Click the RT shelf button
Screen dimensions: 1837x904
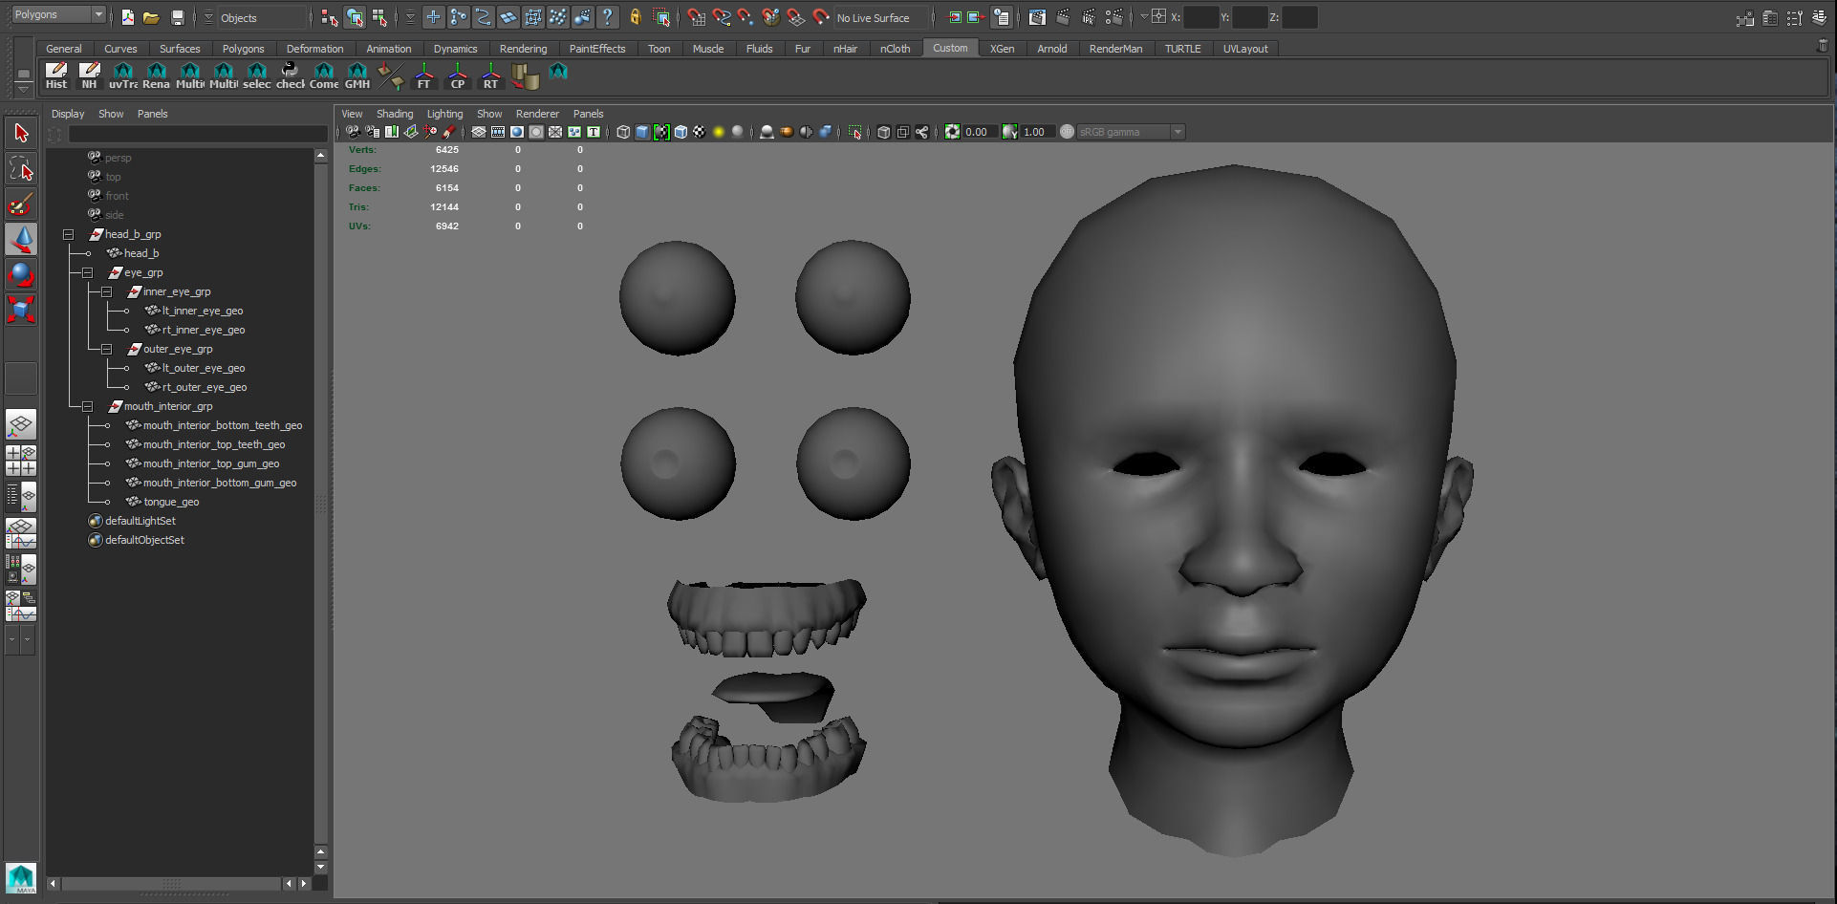pos(490,75)
